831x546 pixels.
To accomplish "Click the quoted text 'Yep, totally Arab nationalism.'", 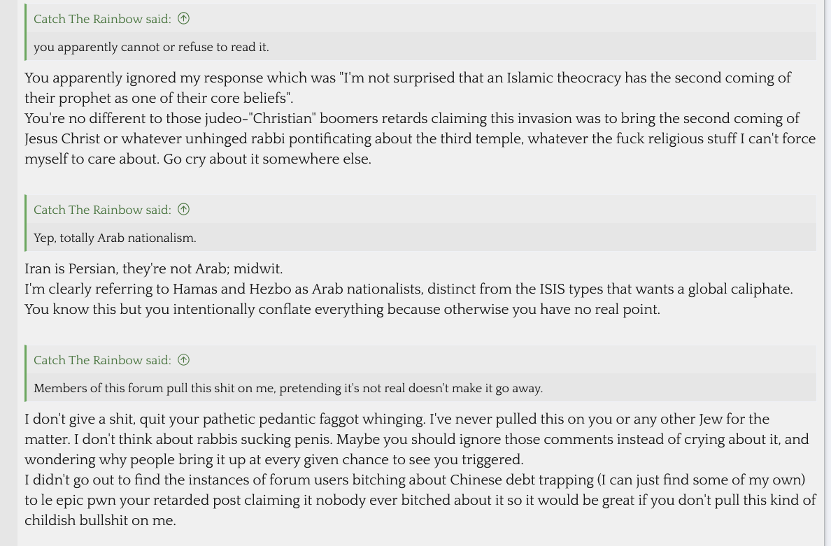I will tap(115, 238).
